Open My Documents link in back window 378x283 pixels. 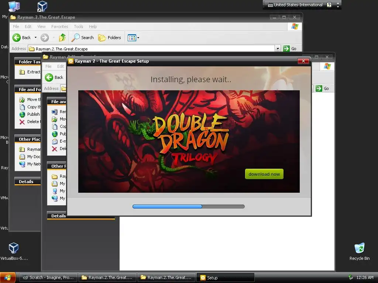coord(30,157)
